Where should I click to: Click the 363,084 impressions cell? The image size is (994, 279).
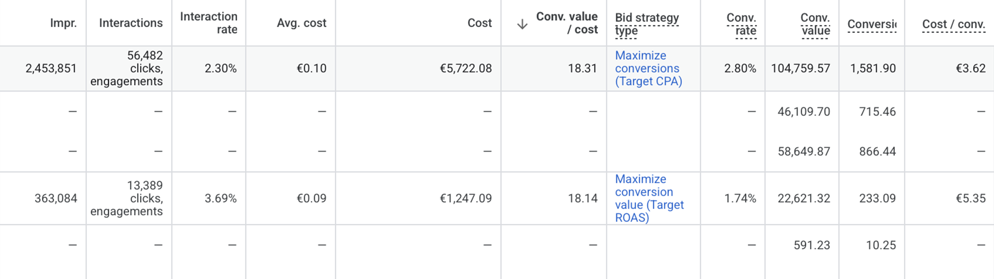[56, 198]
